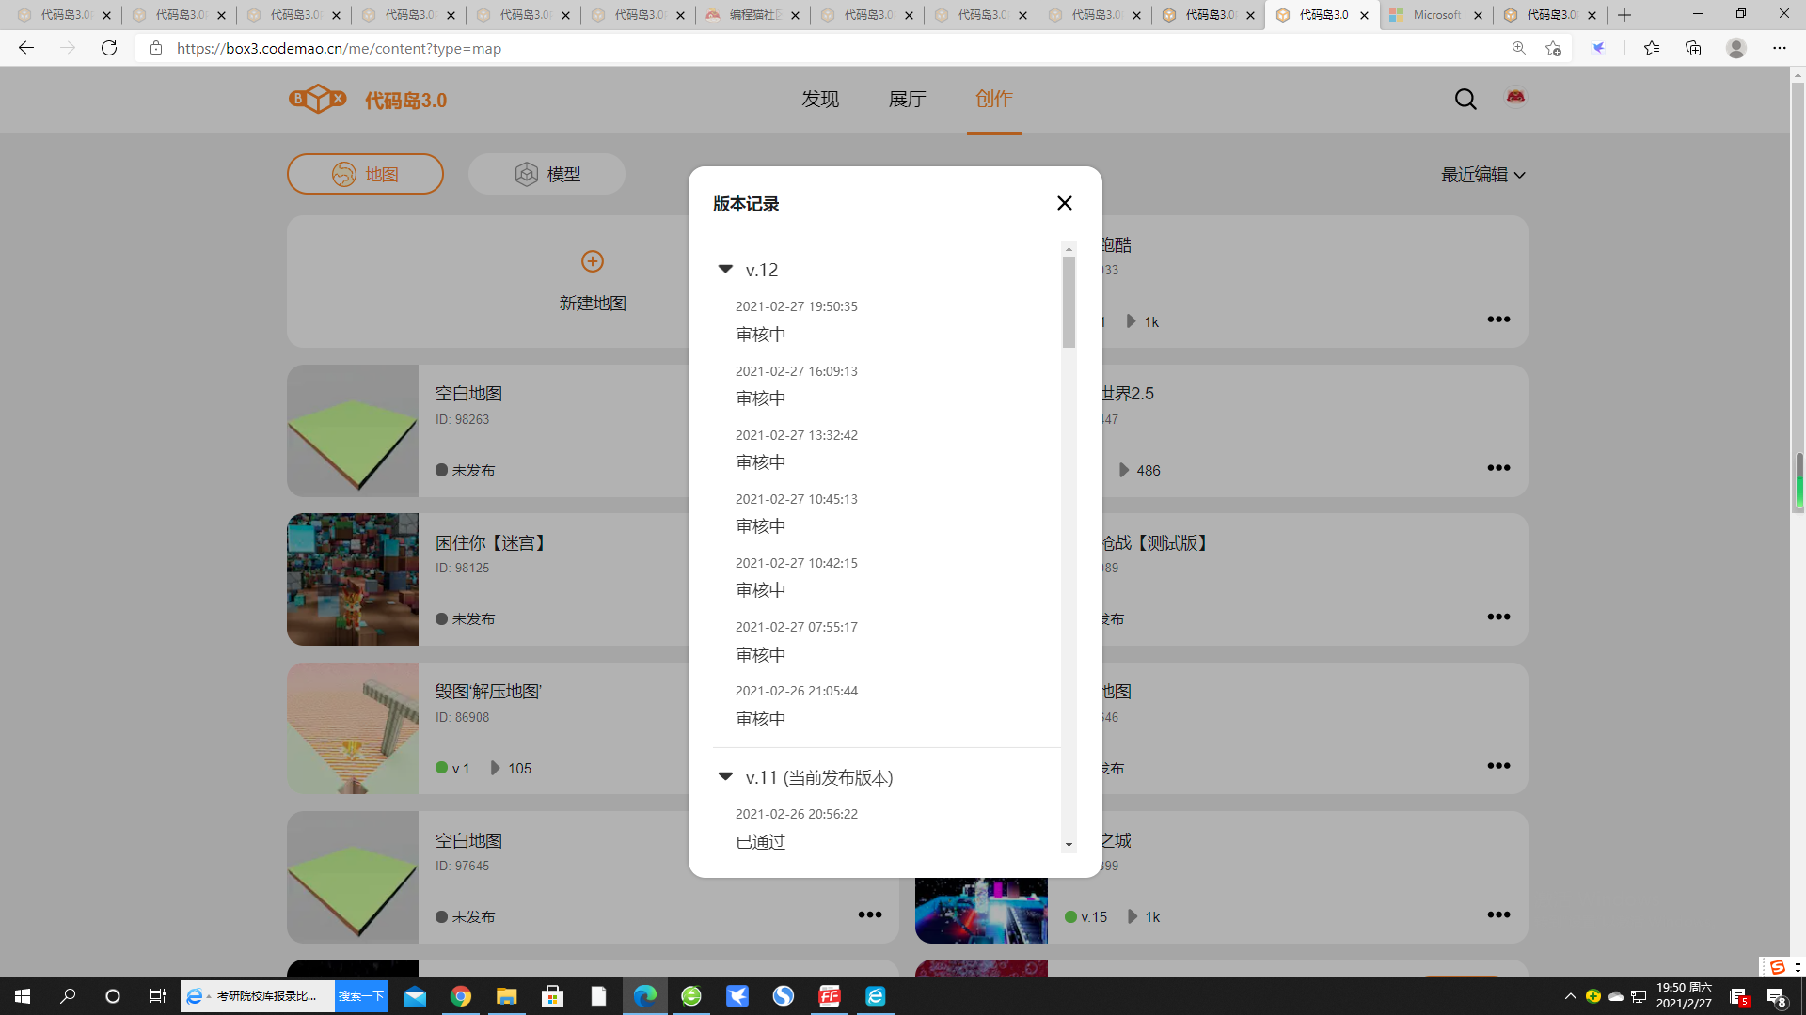Screen dimensions: 1806x1015
Task: Open browser Settings and more menu
Action: tap(1780, 48)
